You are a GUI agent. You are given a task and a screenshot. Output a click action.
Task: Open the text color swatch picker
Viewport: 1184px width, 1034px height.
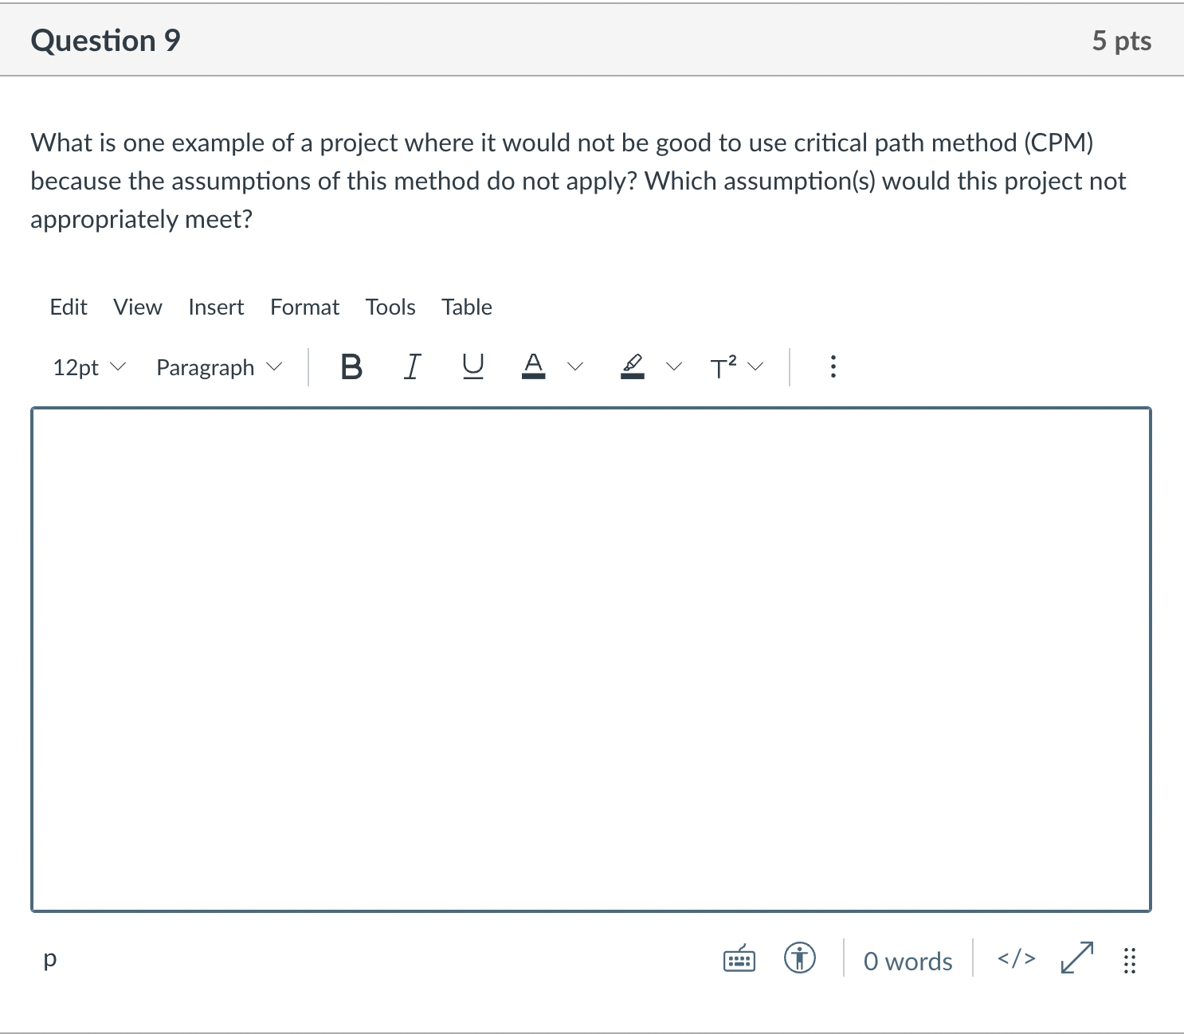click(576, 366)
